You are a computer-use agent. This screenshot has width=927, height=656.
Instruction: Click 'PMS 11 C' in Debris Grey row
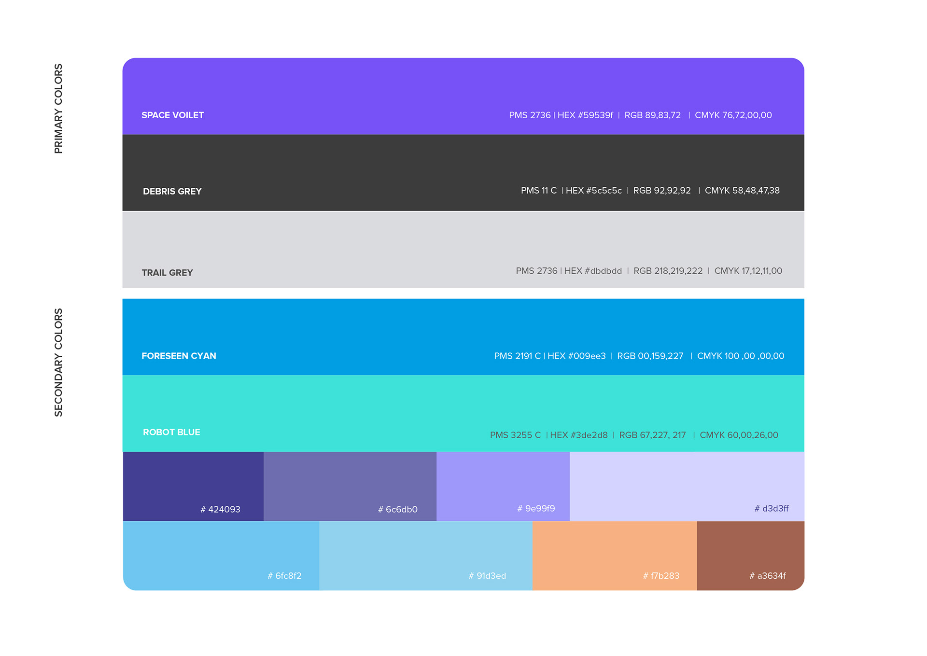(x=539, y=191)
